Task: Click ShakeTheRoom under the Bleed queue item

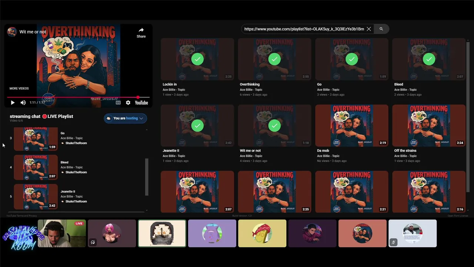Action: [76, 172]
